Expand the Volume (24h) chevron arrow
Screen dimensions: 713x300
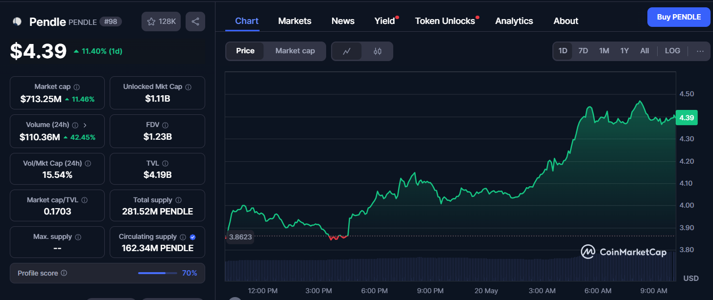pyautogui.click(x=85, y=125)
